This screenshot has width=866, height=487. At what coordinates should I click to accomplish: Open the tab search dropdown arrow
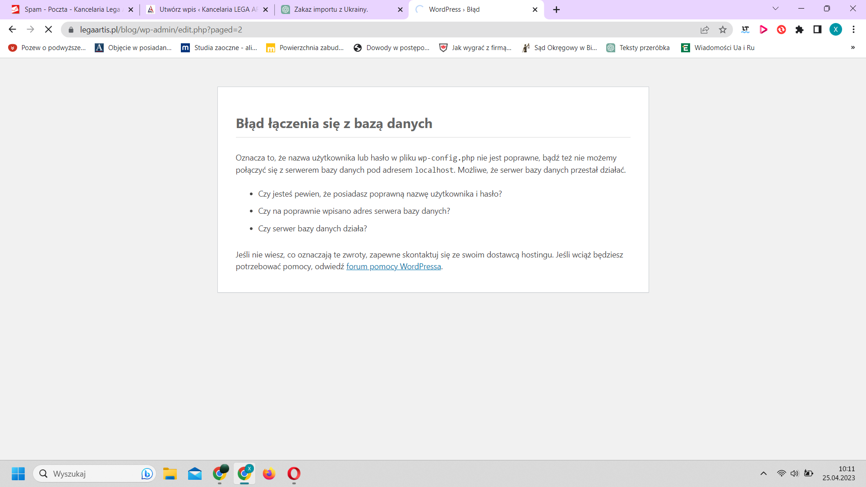[x=775, y=9]
